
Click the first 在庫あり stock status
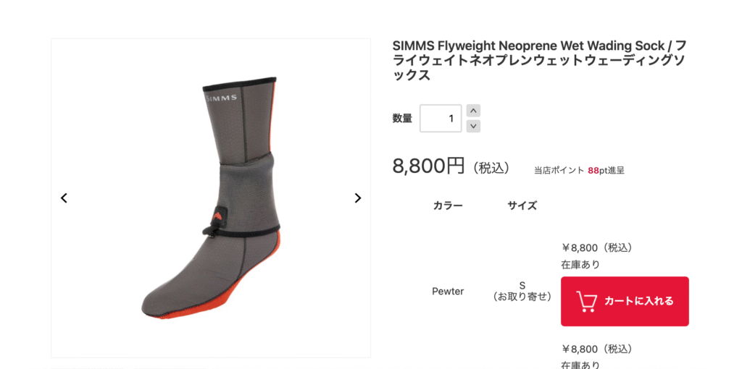[580, 265]
